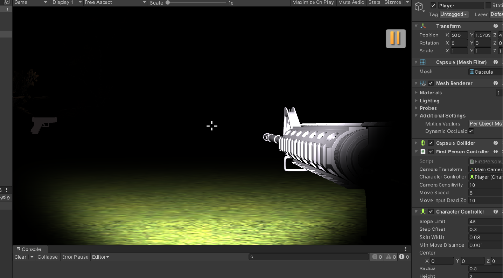Screen dimensions: 503x278
Task: Toggle console warning count filter
Action: 391,257
